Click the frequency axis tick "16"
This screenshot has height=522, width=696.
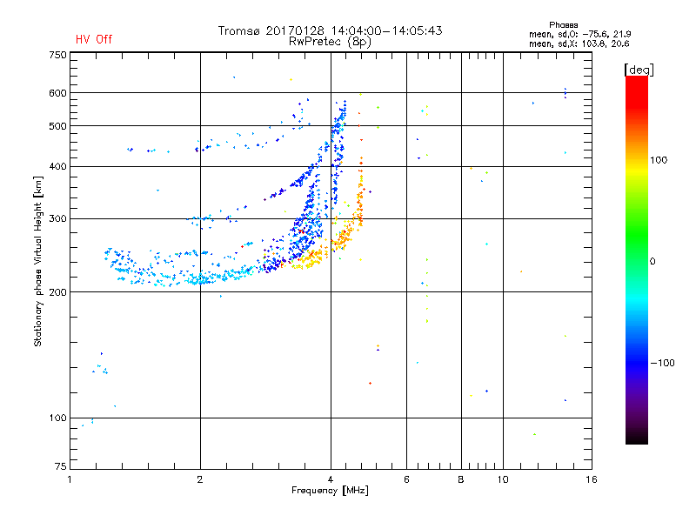[x=592, y=479]
